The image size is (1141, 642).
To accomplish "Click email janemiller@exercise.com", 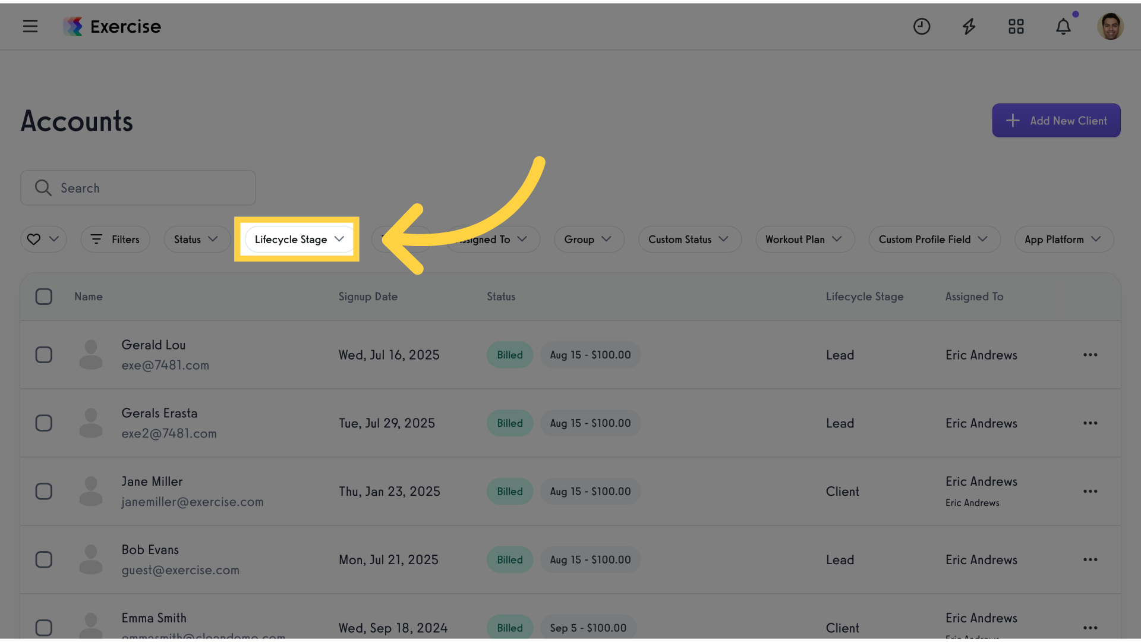I will pos(193,502).
